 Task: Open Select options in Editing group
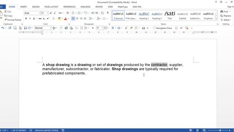pyautogui.click(x=226, y=20)
